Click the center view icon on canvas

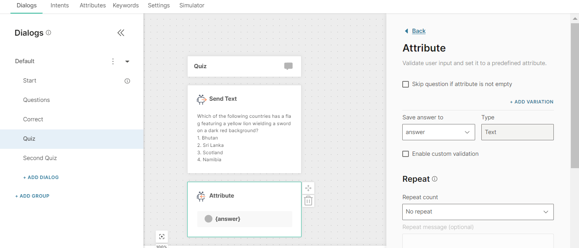pyautogui.click(x=162, y=237)
